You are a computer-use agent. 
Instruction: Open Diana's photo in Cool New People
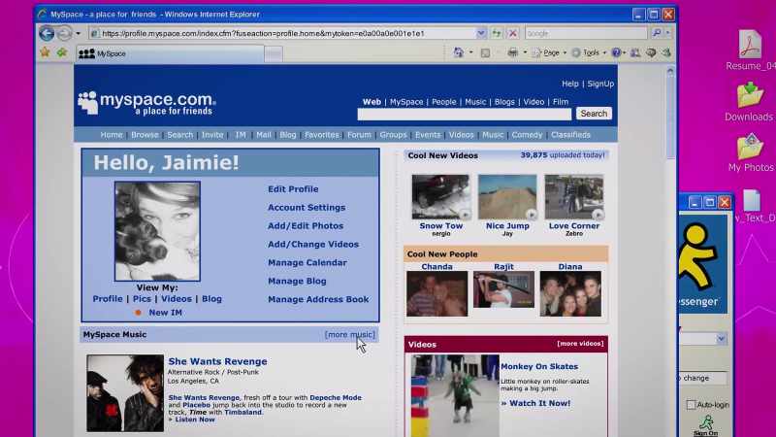click(570, 294)
